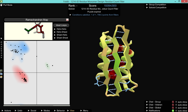
Task: Click the scrollbar below the Ramachandran map
Action: pos(37,106)
